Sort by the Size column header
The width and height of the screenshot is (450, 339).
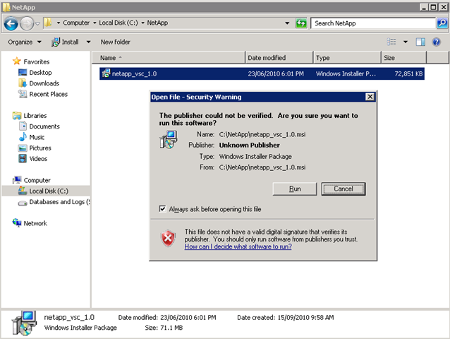pos(403,58)
